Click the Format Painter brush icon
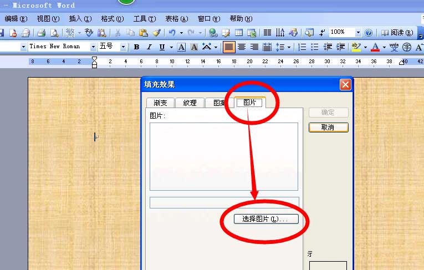424x270 pixels. [x=156, y=33]
